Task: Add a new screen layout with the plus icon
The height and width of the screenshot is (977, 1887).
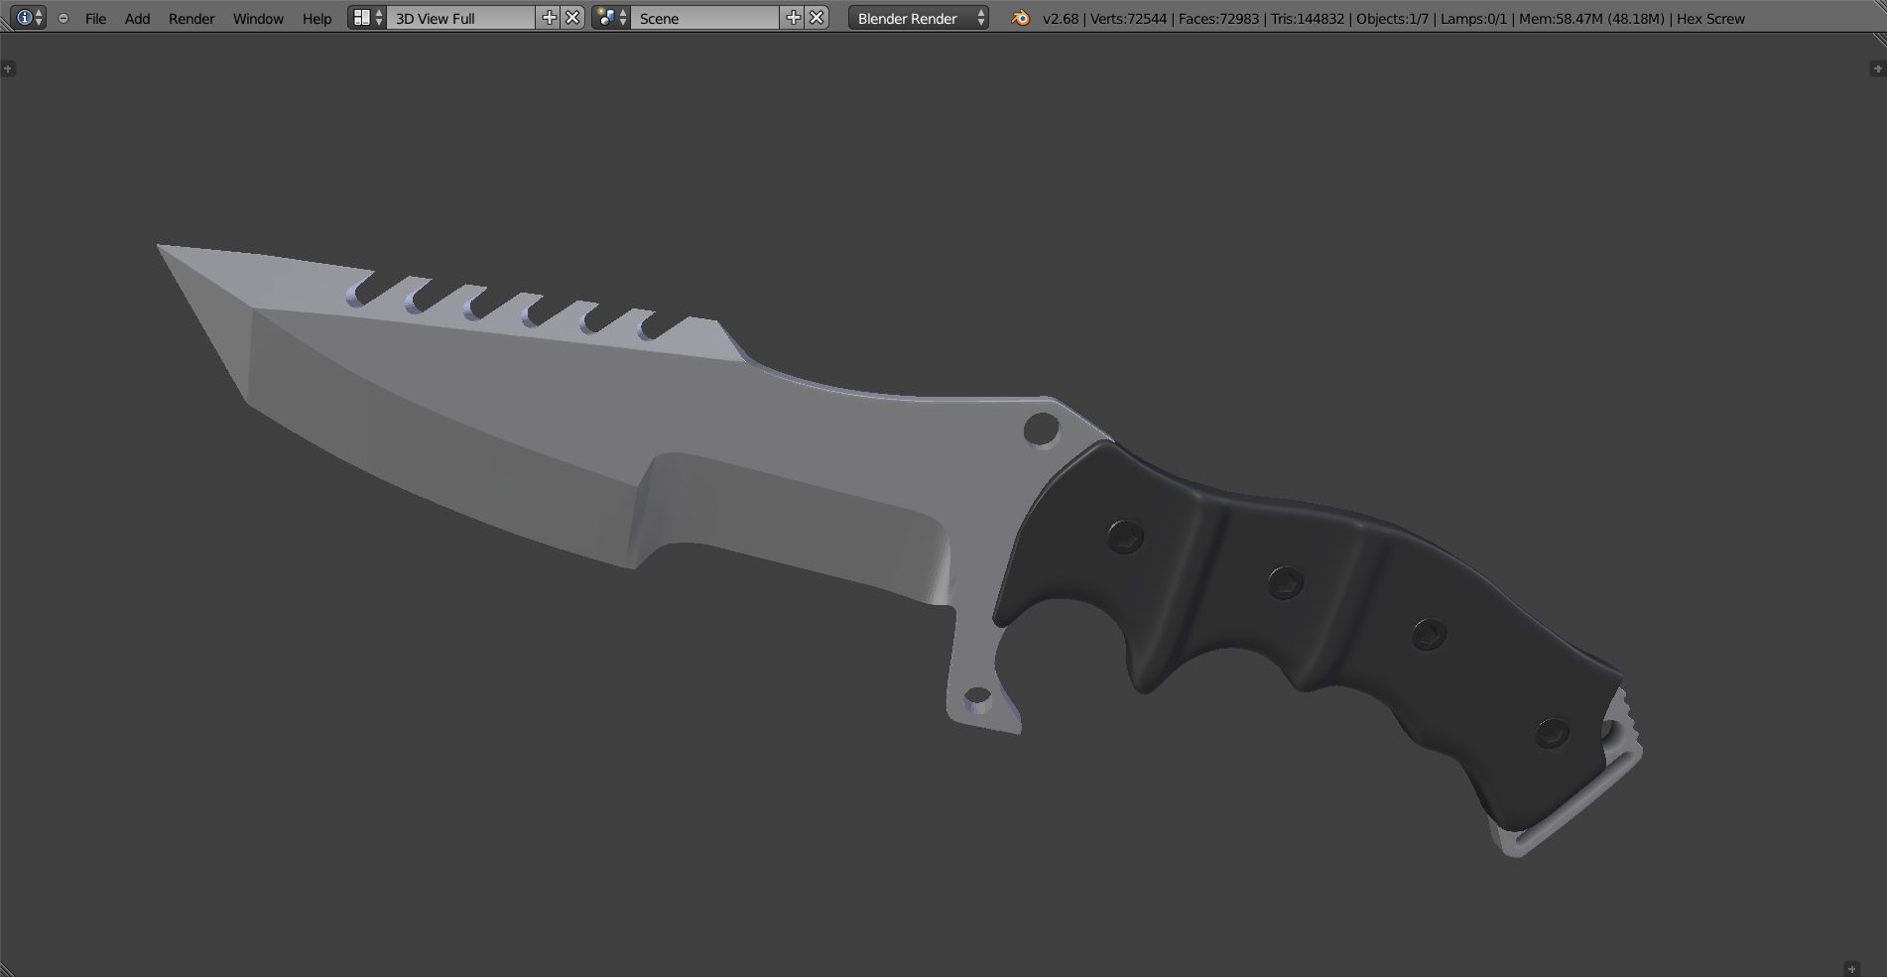Action: [549, 18]
